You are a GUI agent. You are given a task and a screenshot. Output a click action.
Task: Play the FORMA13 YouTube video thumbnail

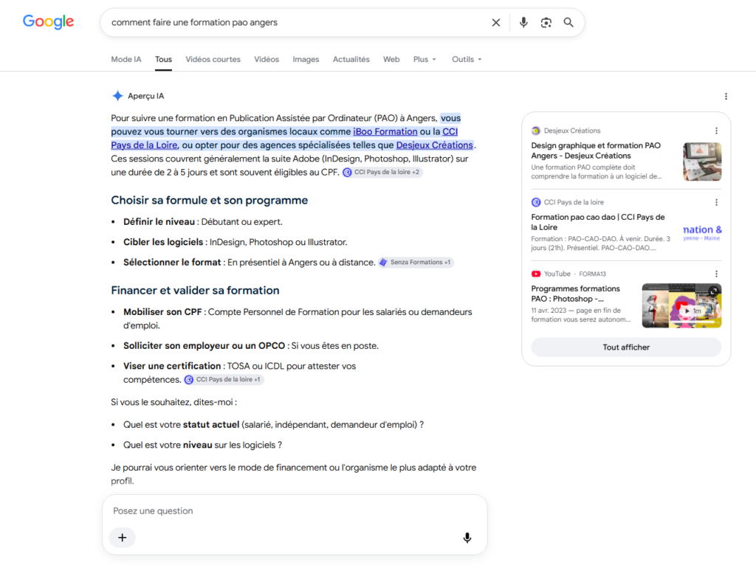pos(681,305)
